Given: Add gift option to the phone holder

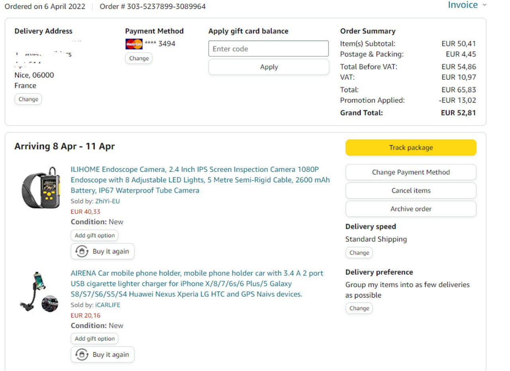Looking at the screenshot, I should pyautogui.click(x=94, y=339).
